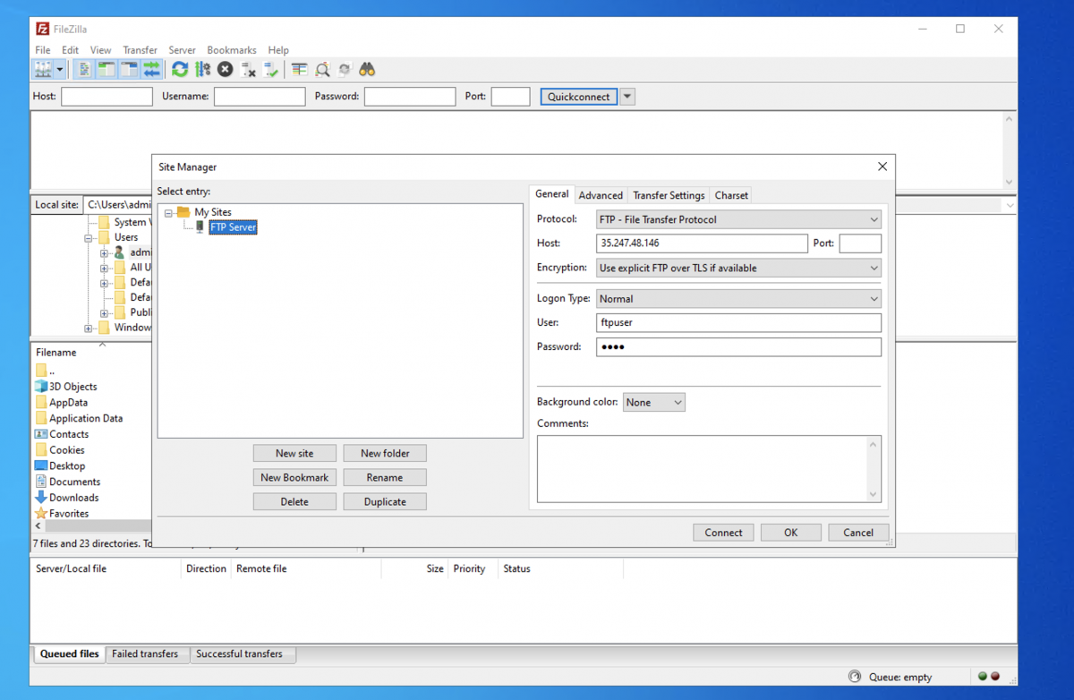Click the binoculars file search icon
1074x700 pixels.
367,69
